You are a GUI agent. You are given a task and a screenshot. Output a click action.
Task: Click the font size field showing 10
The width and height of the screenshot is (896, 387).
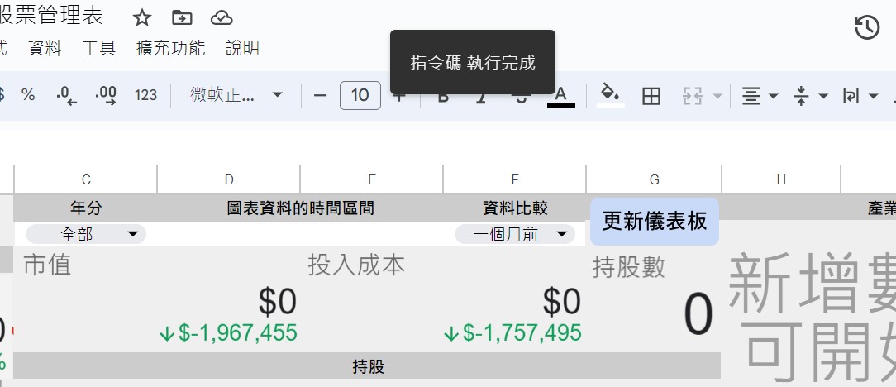(x=360, y=95)
